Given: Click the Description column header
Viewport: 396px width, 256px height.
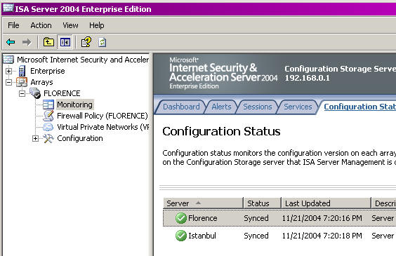Looking at the screenshot, I should tap(384, 203).
